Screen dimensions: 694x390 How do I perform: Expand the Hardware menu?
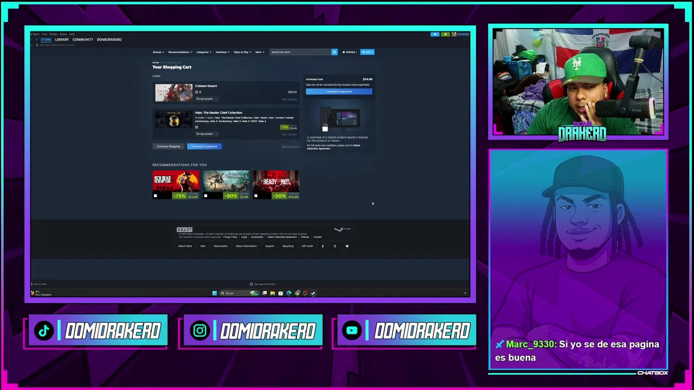(222, 52)
